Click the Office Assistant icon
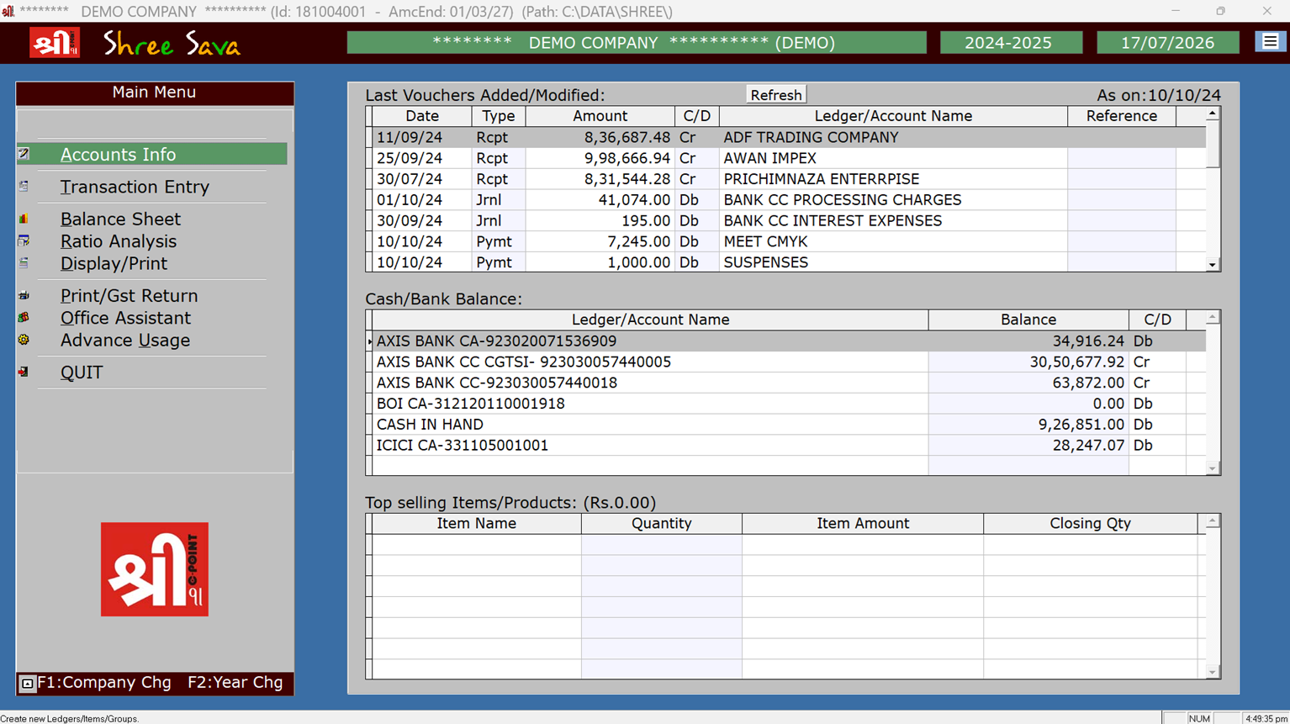Viewport: 1290px width, 724px height. (24, 318)
